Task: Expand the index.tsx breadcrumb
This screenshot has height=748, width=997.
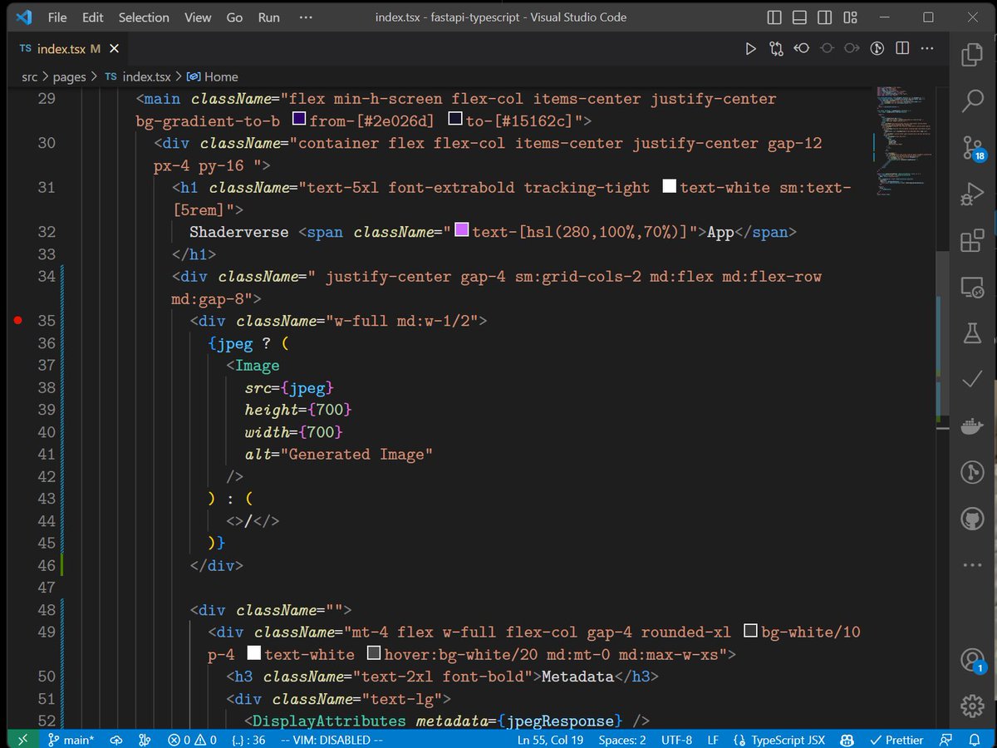Action: [137, 76]
